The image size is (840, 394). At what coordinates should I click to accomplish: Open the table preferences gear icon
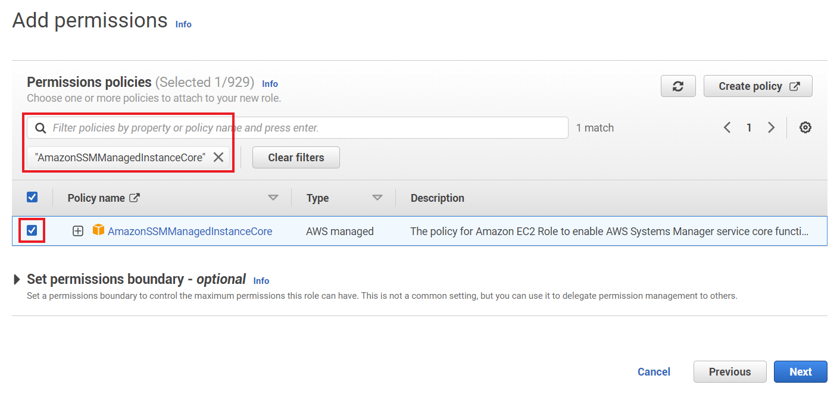tap(805, 127)
